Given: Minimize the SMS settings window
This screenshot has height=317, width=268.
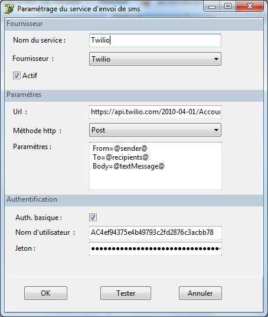Looking at the screenshot, I should pyautogui.click(x=212, y=7).
